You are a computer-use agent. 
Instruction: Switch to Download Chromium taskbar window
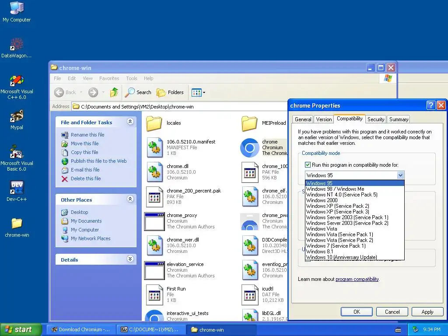[81, 329]
